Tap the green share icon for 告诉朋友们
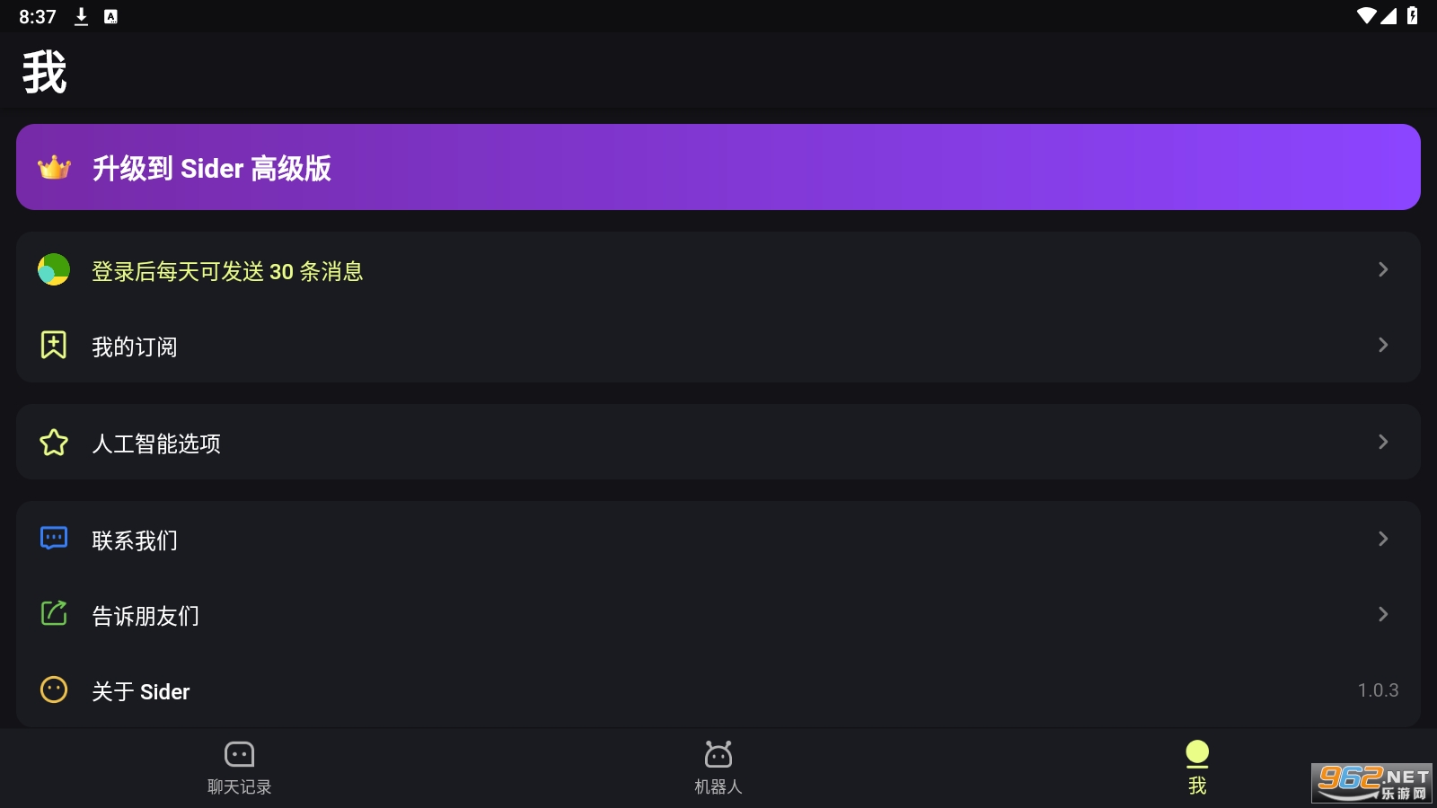 [54, 614]
